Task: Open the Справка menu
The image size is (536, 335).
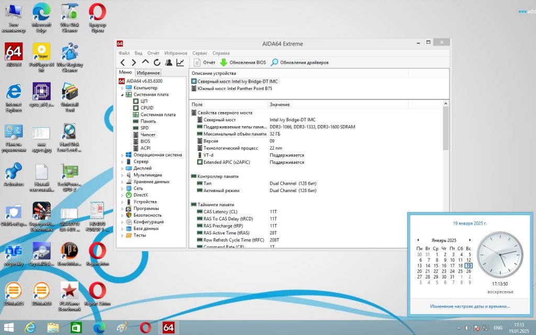Action: pos(221,53)
